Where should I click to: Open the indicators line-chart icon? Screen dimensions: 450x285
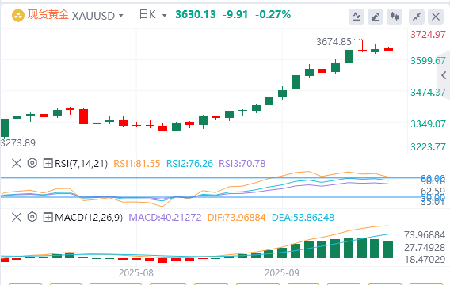pyautogui.click(x=357, y=17)
